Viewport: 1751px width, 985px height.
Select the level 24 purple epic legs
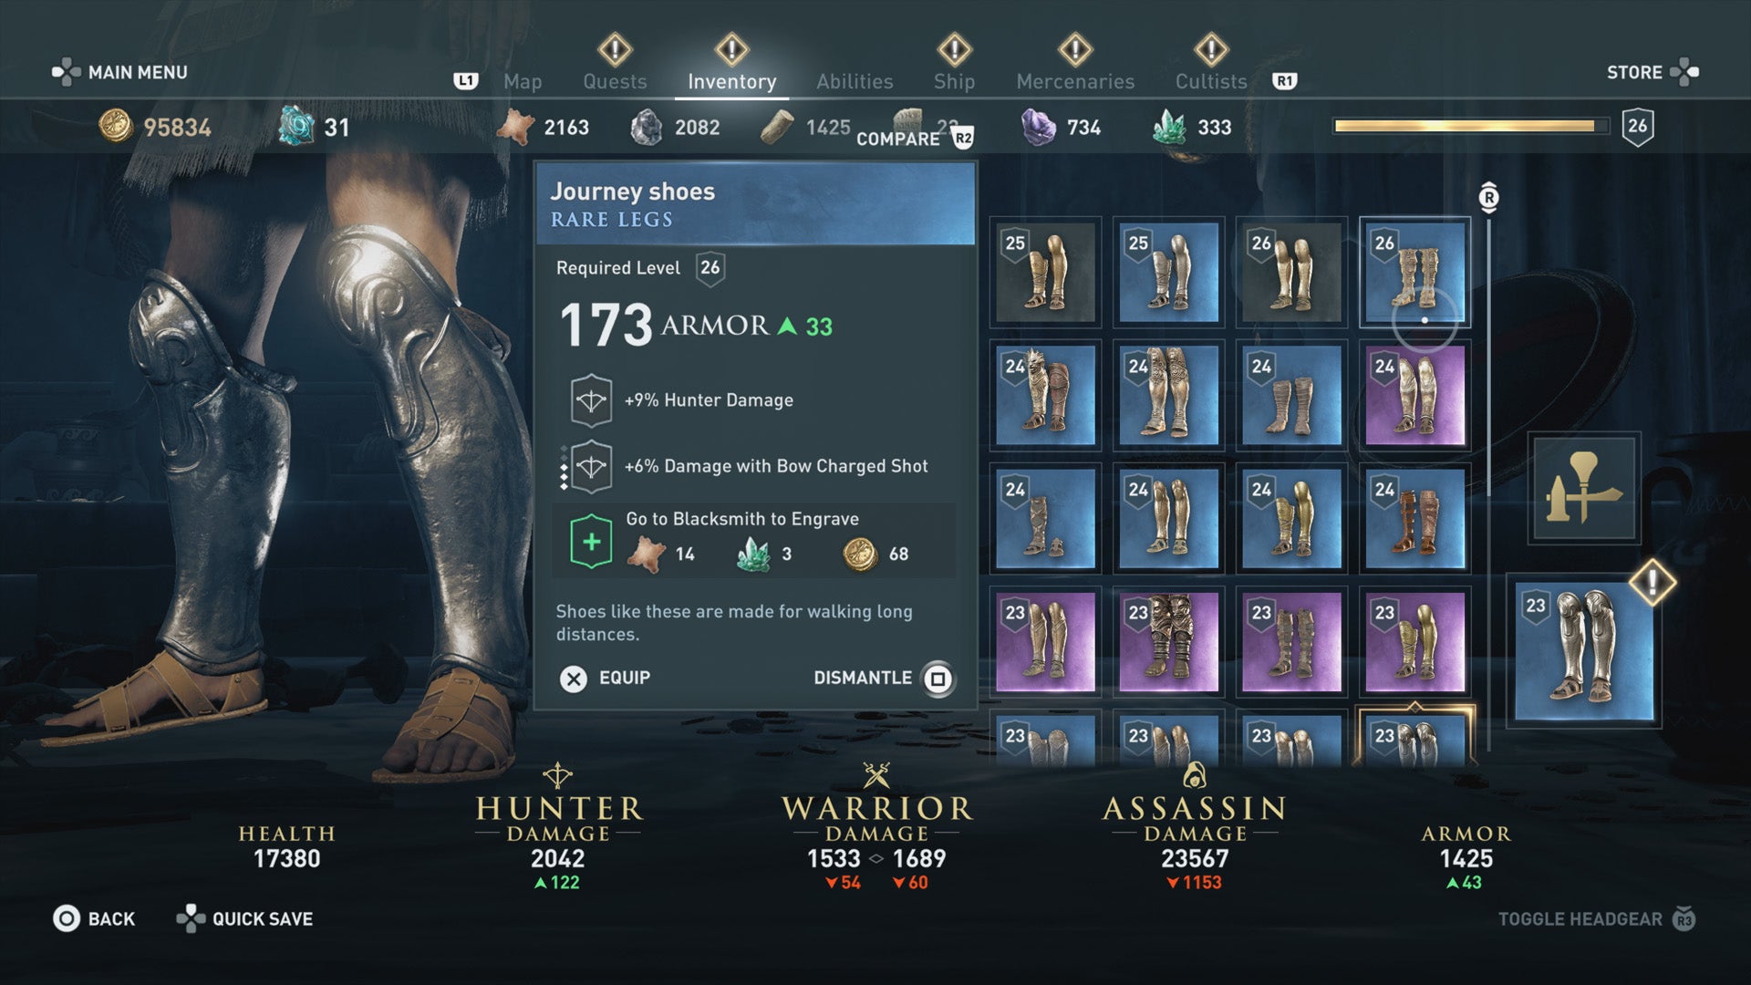[1414, 395]
